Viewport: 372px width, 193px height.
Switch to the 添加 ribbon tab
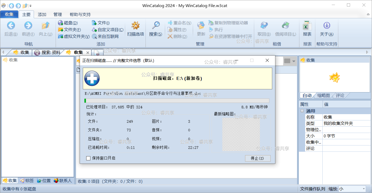pyautogui.click(x=42, y=15)
